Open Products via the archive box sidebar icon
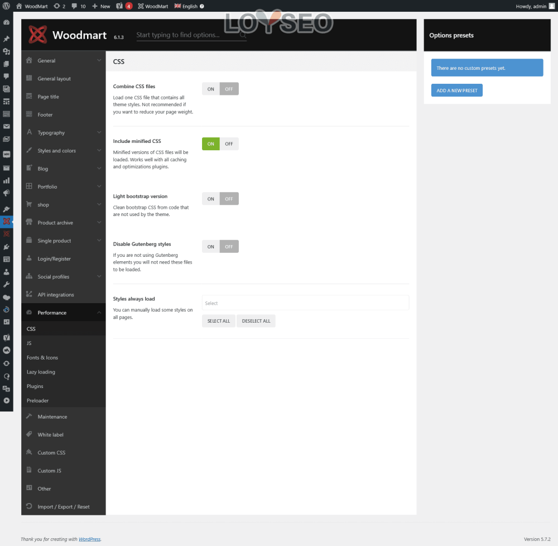Viewport: 558px width, 546px height. tap(6, 167)
